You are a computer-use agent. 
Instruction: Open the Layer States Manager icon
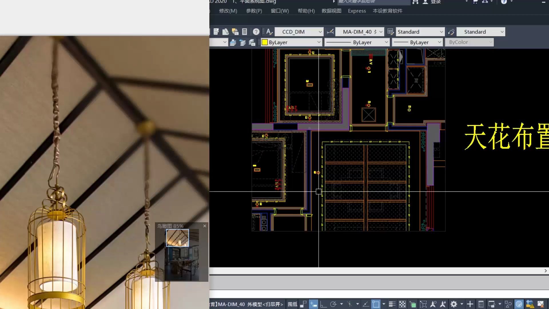click(252, 42)
